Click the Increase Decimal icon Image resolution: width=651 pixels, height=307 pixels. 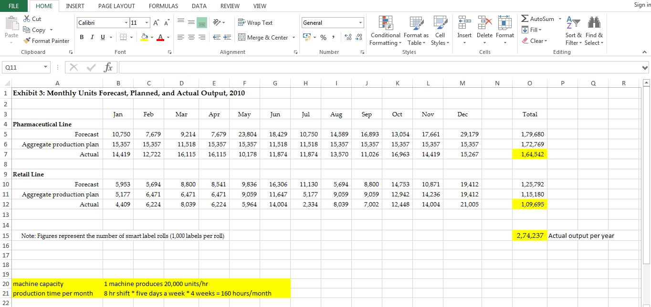point(347,38)
